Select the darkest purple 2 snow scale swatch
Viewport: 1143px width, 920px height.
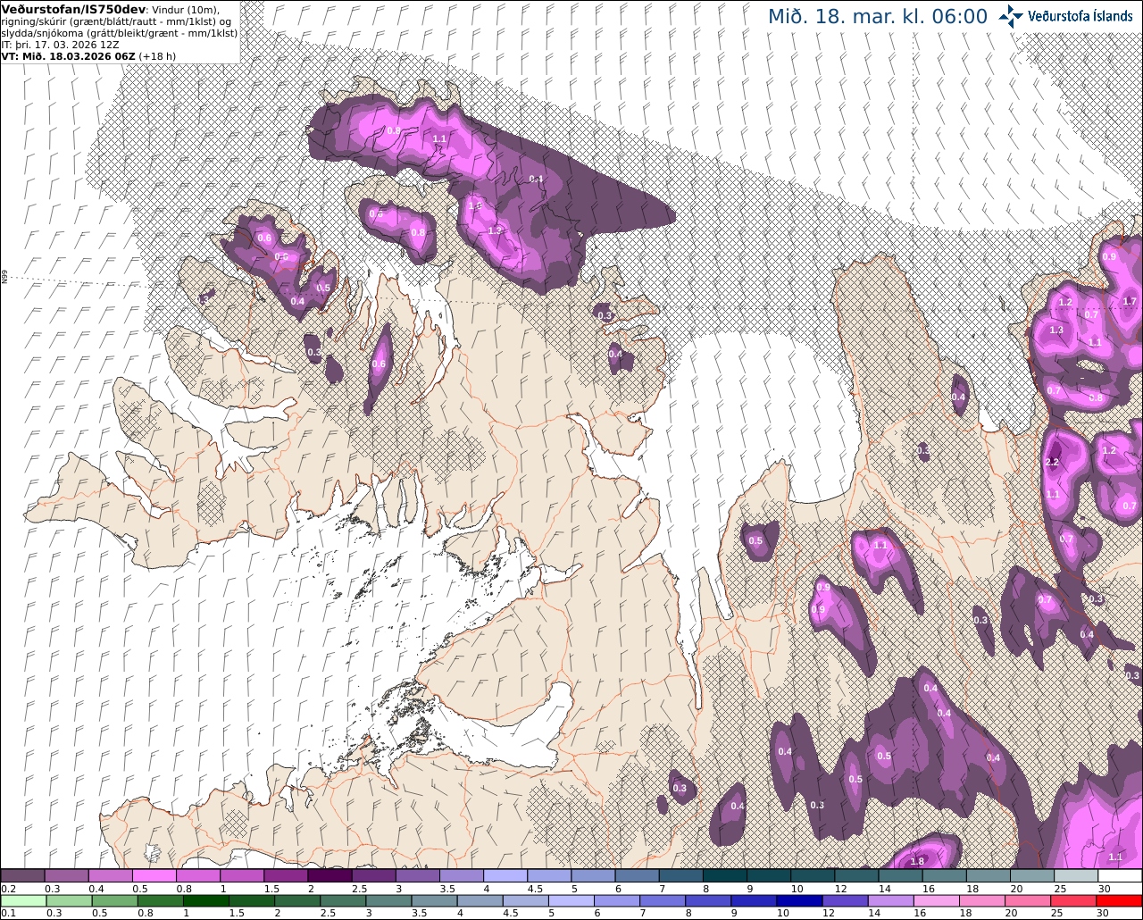(x=330, y=876)
